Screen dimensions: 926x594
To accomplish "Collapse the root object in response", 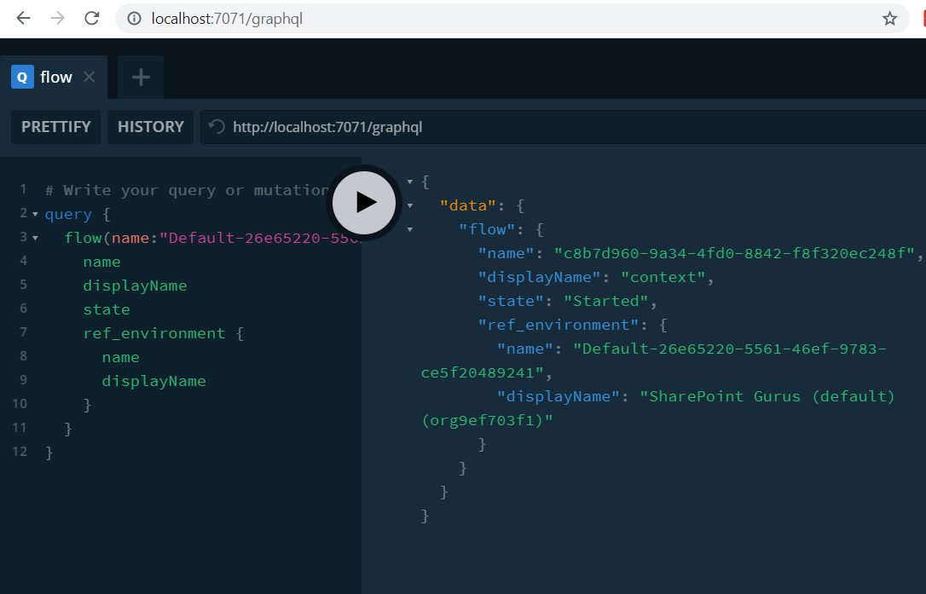I will (x=410, y=182).
